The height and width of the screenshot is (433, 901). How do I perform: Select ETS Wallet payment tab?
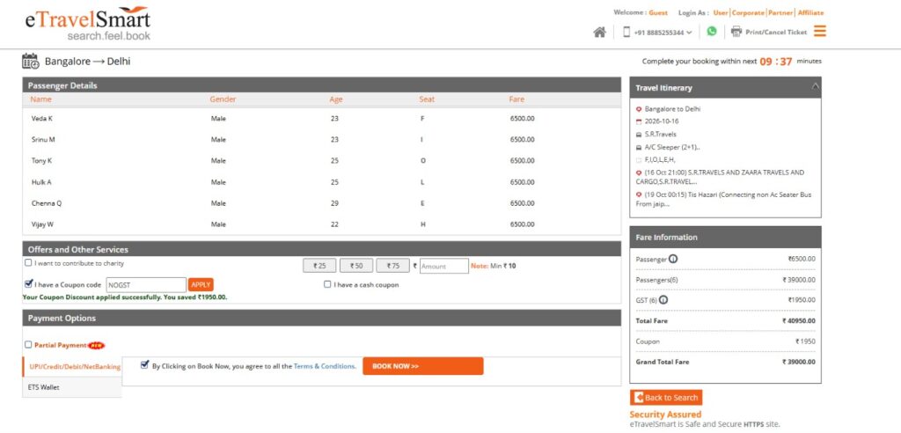(x=72, y=387)
